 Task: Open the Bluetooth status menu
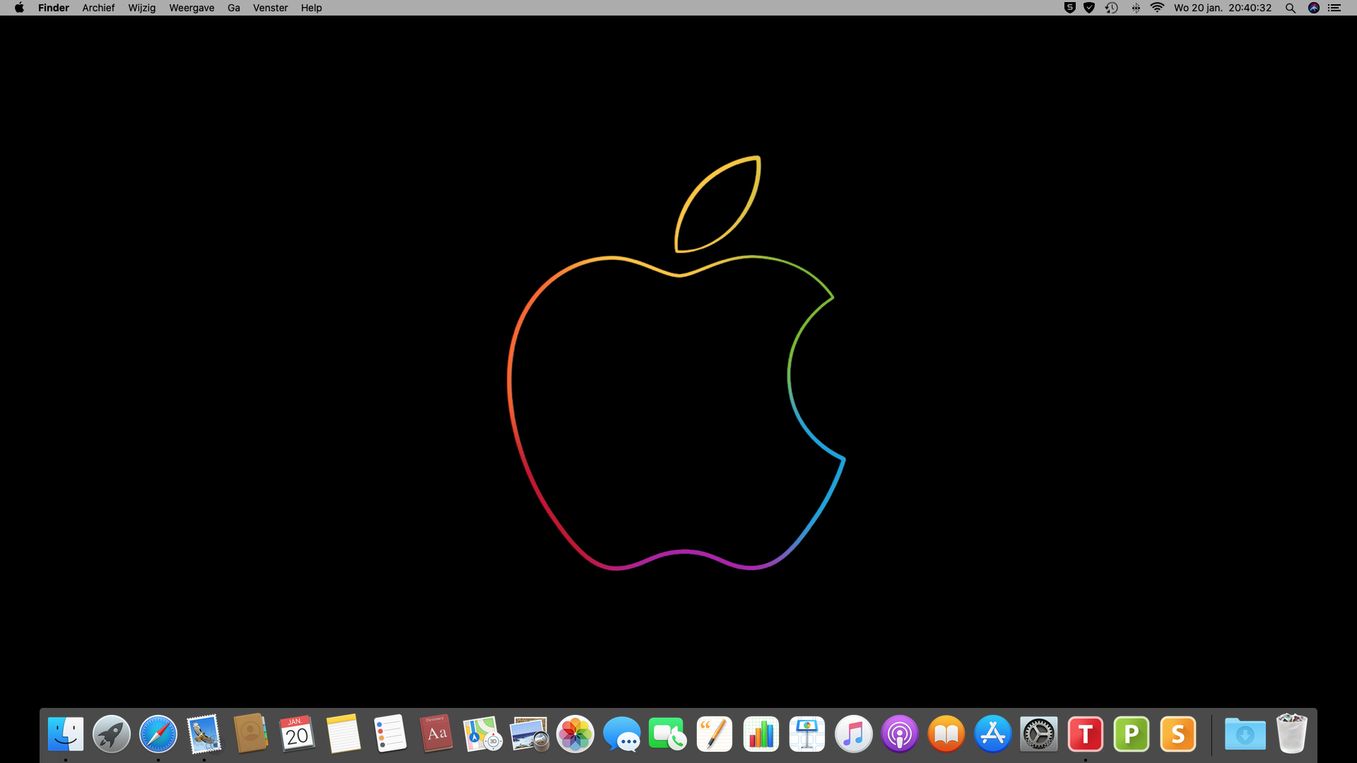pos(1136,8)
